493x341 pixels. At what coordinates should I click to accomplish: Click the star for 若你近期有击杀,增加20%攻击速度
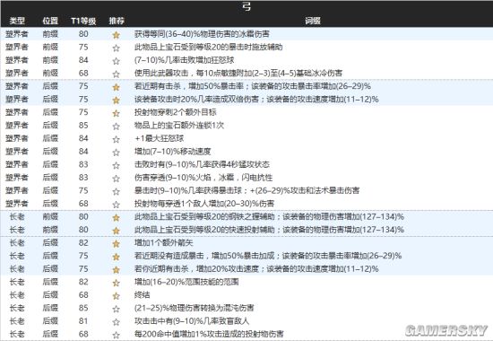[116, 270]
